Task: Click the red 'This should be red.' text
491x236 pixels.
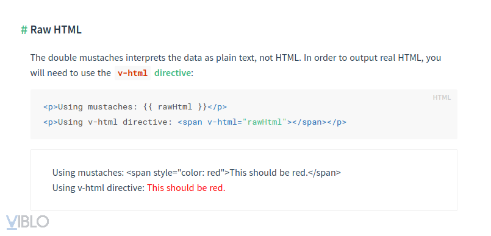Action: click(186, 188)
